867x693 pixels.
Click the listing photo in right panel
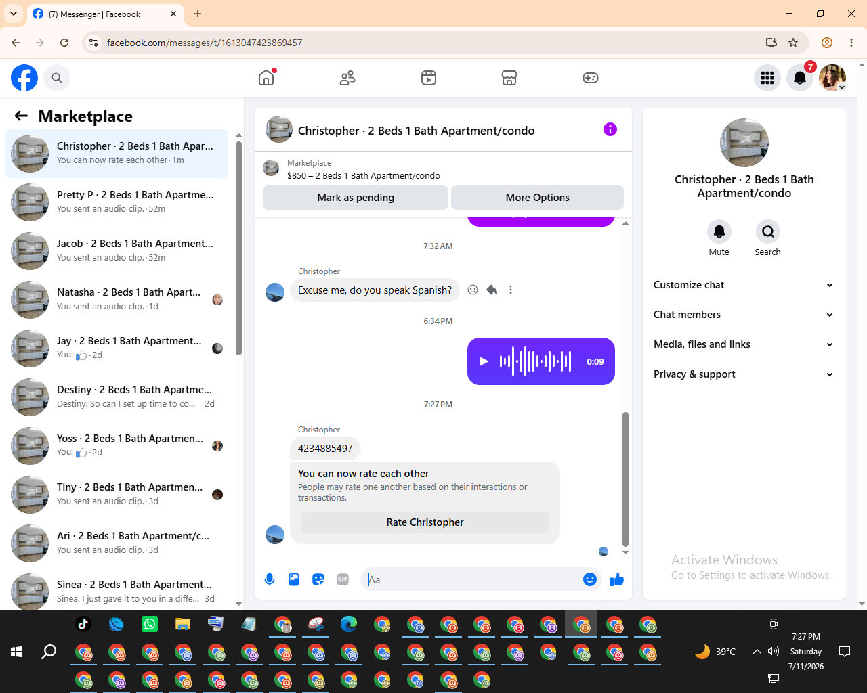pos(744,143)
